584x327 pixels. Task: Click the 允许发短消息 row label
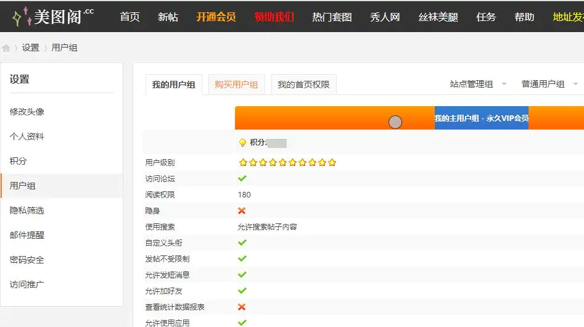(x=167, y=275)
